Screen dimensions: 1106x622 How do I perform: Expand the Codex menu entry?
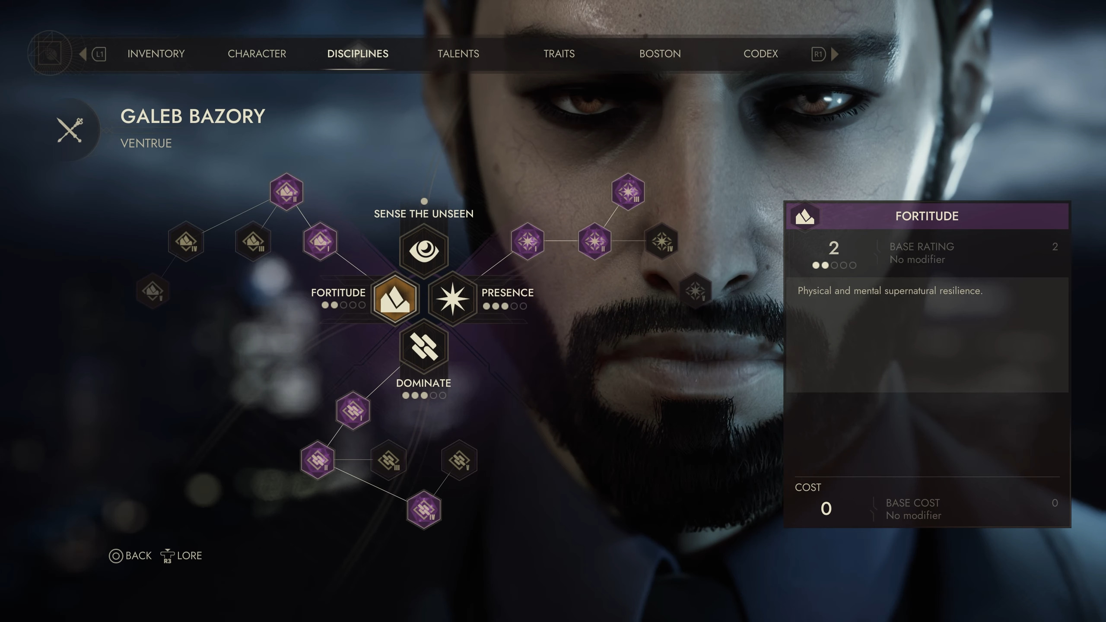pyautogui.click(x=760, y=52)
